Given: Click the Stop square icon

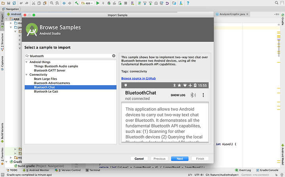Looking at the screenshot, I should click(x=125, y=3).
